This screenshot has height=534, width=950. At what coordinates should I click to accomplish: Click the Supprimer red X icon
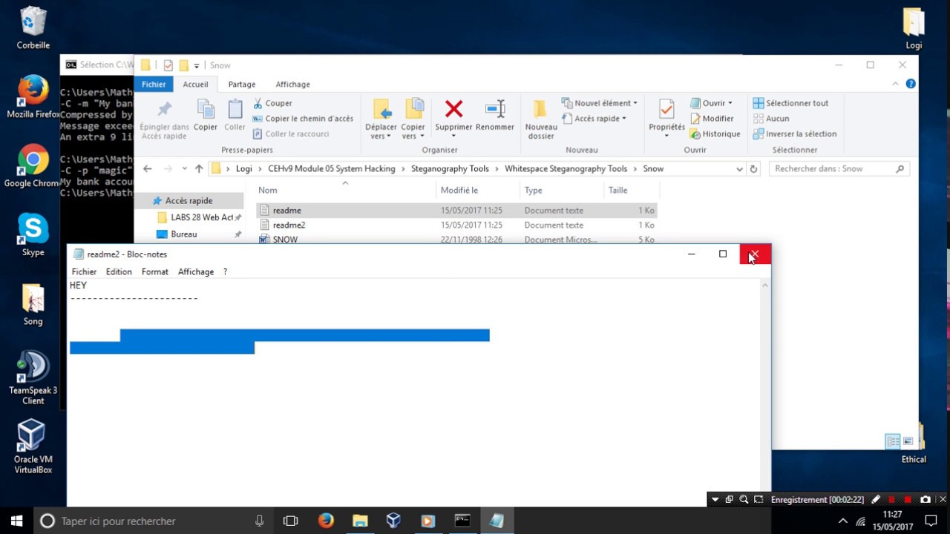453,111
